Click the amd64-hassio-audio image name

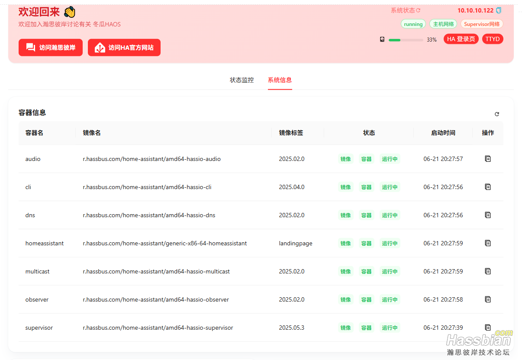pos(152,159)
